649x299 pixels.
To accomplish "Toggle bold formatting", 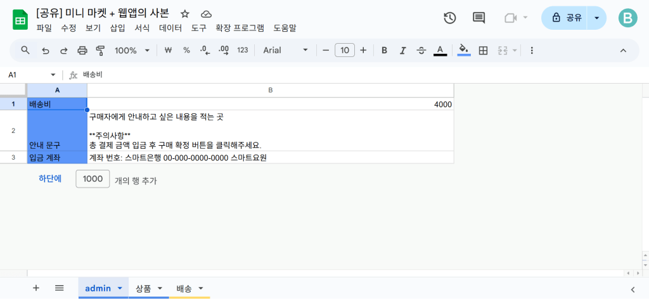I will coord(384,50).
